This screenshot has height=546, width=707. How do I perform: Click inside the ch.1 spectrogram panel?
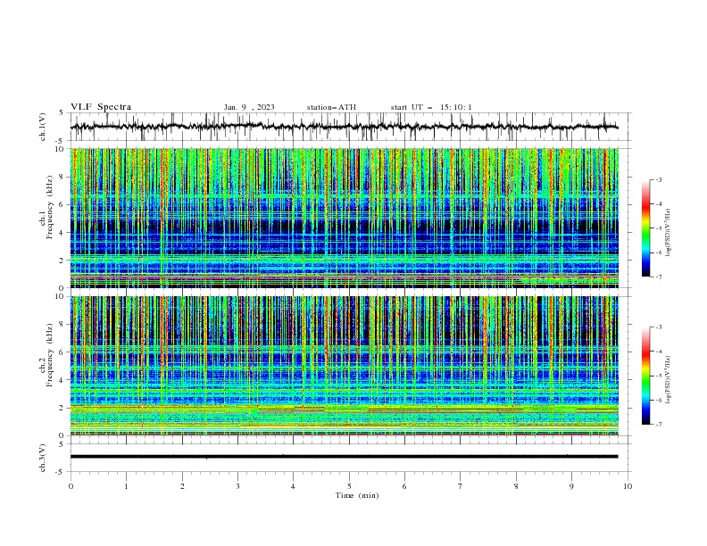pos(345,218)
